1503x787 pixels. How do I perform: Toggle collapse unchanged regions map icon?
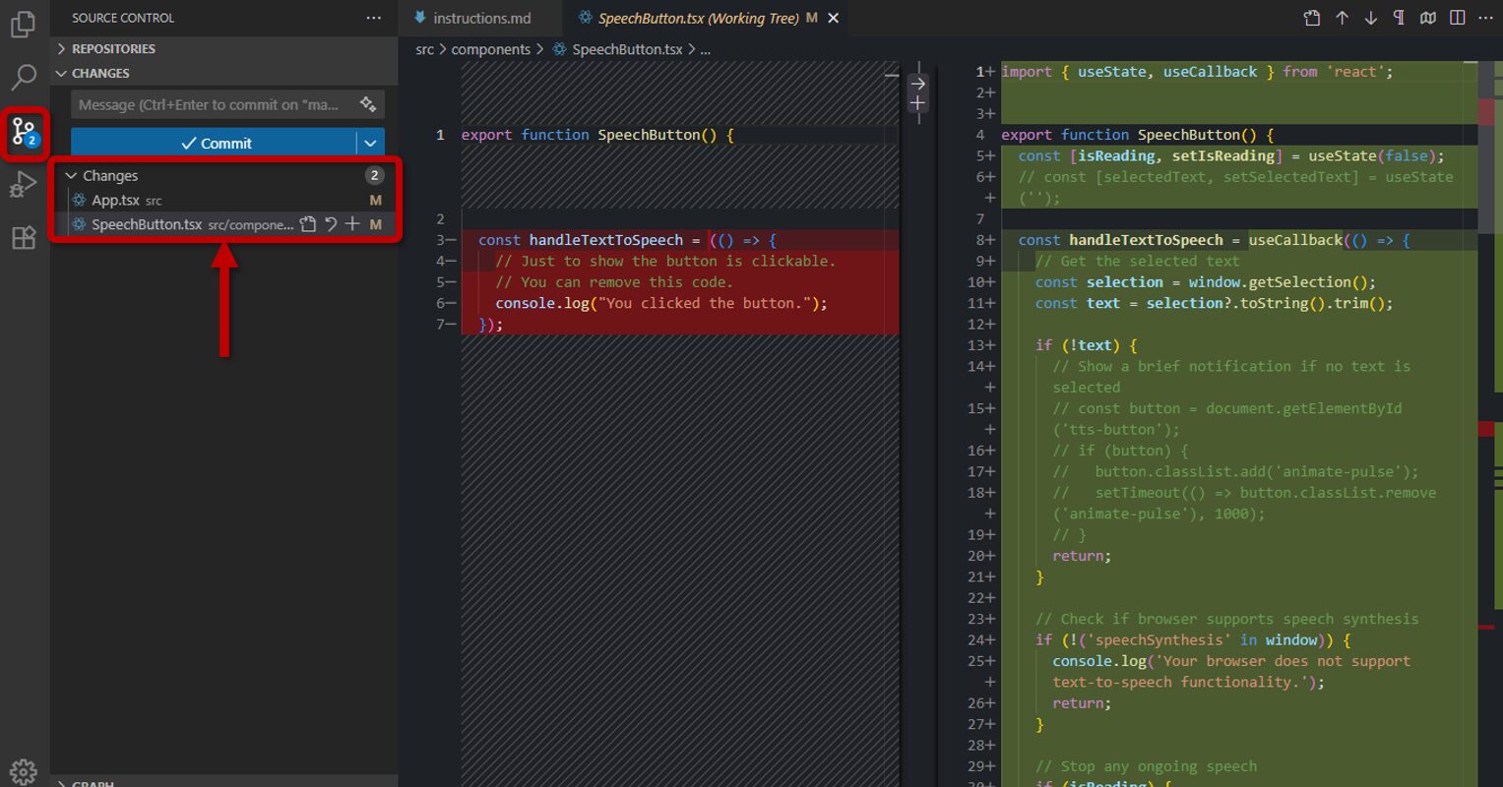pos(1428,18)
